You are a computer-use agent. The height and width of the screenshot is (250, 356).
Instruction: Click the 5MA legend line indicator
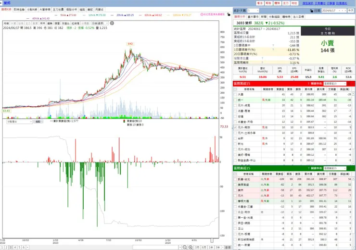(x=56, y=15)
